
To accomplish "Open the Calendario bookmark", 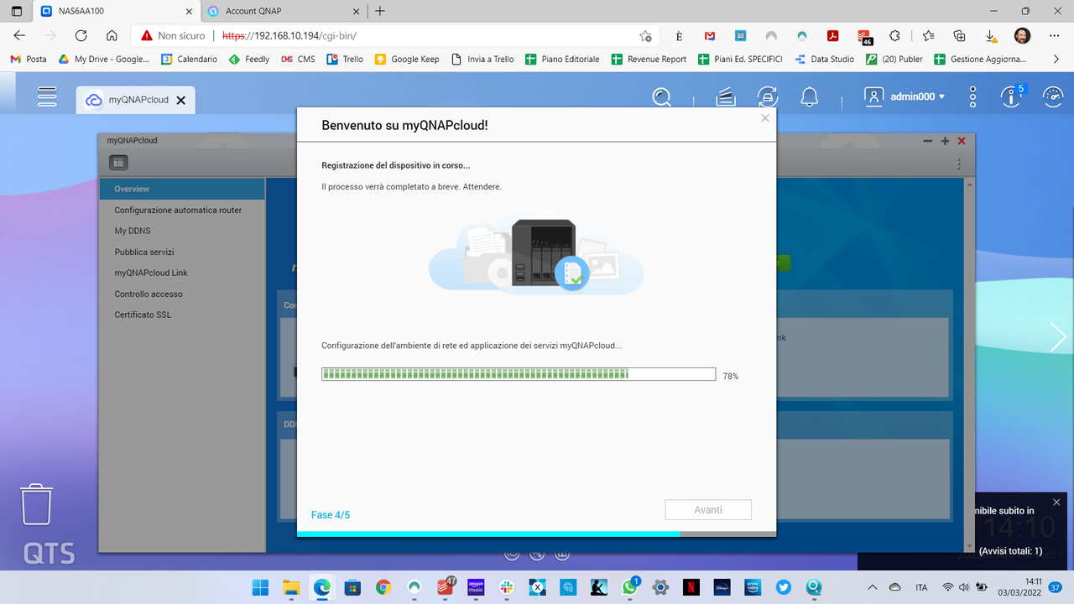I will (190, 60).
